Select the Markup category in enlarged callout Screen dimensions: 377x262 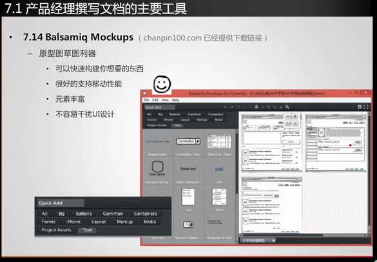[124, 222]
